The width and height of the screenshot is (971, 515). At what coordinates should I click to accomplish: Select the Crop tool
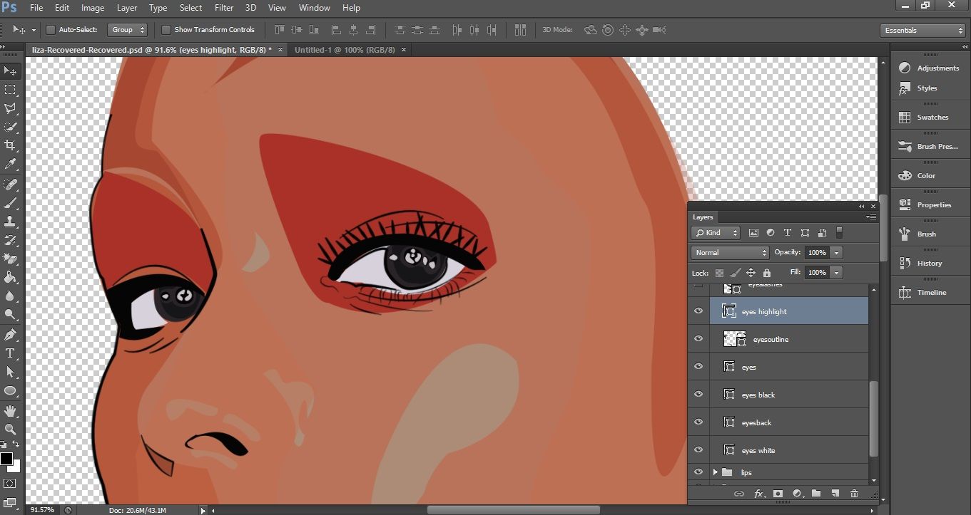click(11, 145)
